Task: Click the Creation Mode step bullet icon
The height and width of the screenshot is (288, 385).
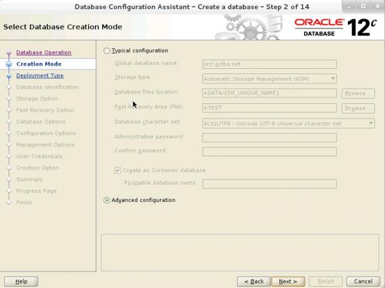Action: pyautogui.click(x=9, y=64)
